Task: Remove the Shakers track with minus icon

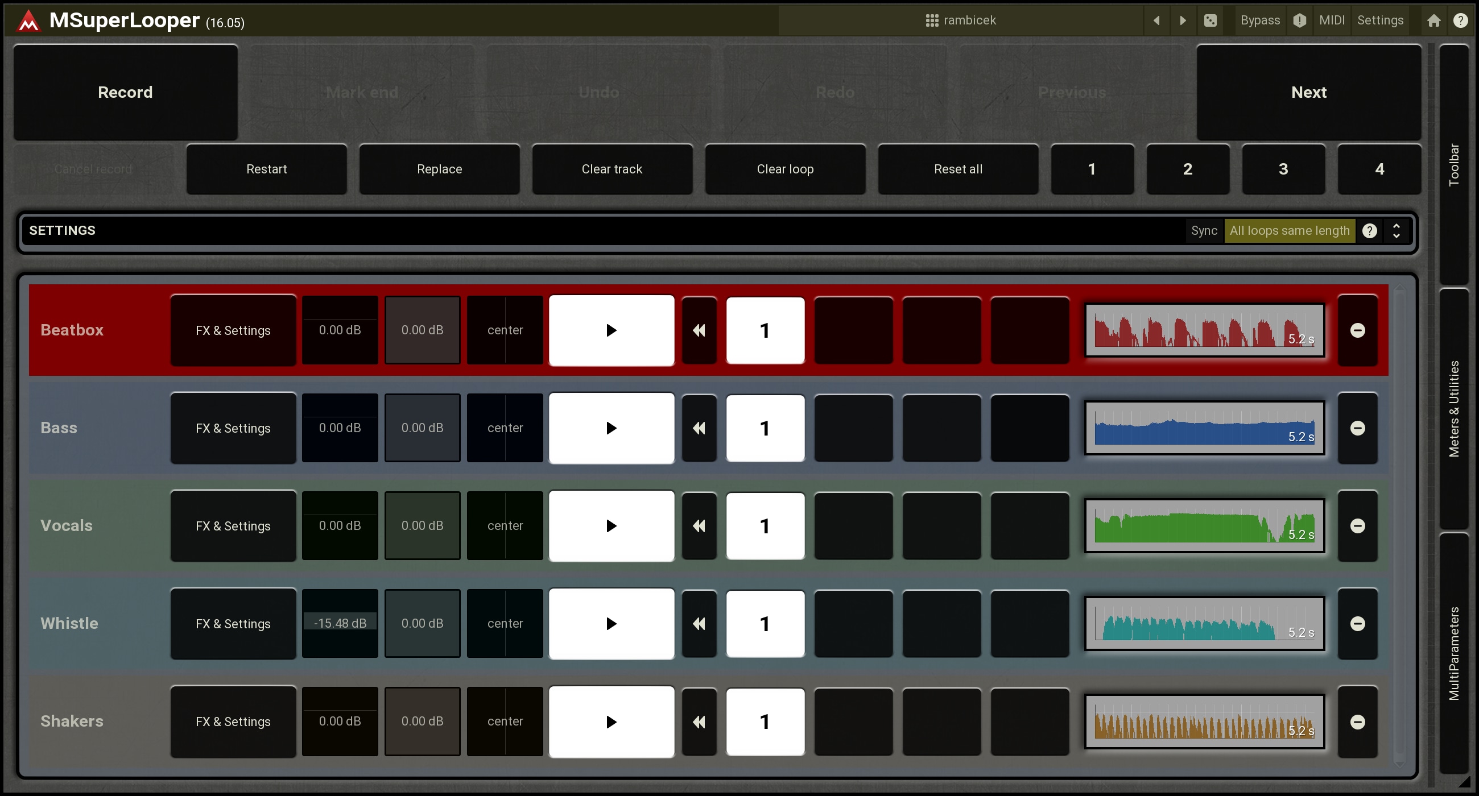Action: pyautogui.click(x=1357, y=722)
